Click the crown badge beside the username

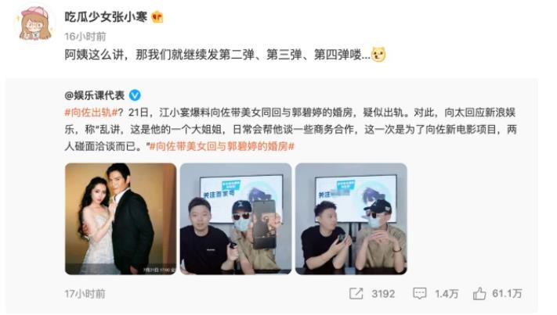[157, 17]
